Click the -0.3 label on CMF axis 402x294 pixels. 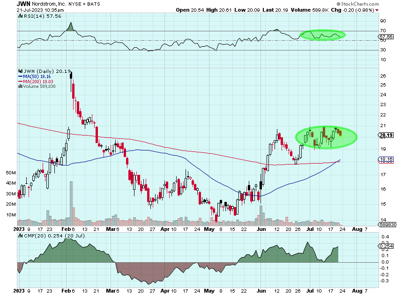pos(384,281)
